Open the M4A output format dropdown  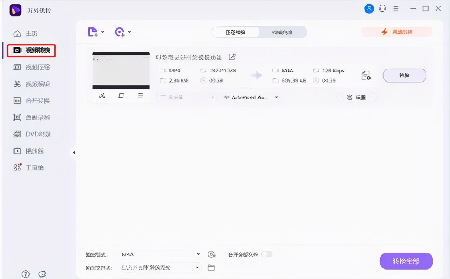(x=160, y=254)
